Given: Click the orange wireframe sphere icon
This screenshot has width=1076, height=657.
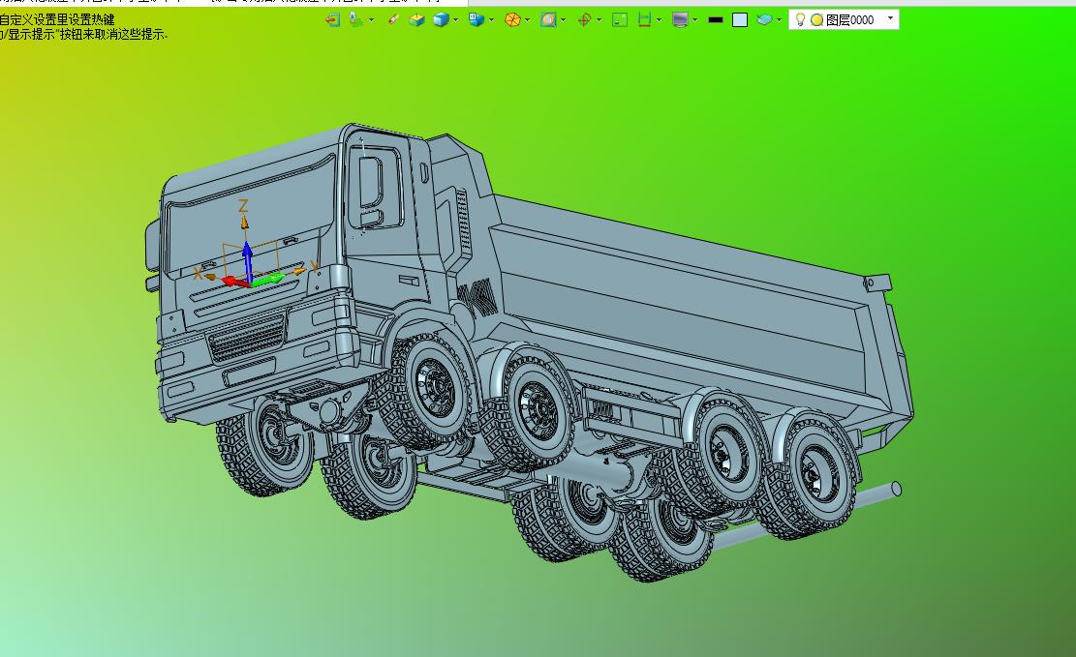Looking at the screenshot, I should (512, 20).
